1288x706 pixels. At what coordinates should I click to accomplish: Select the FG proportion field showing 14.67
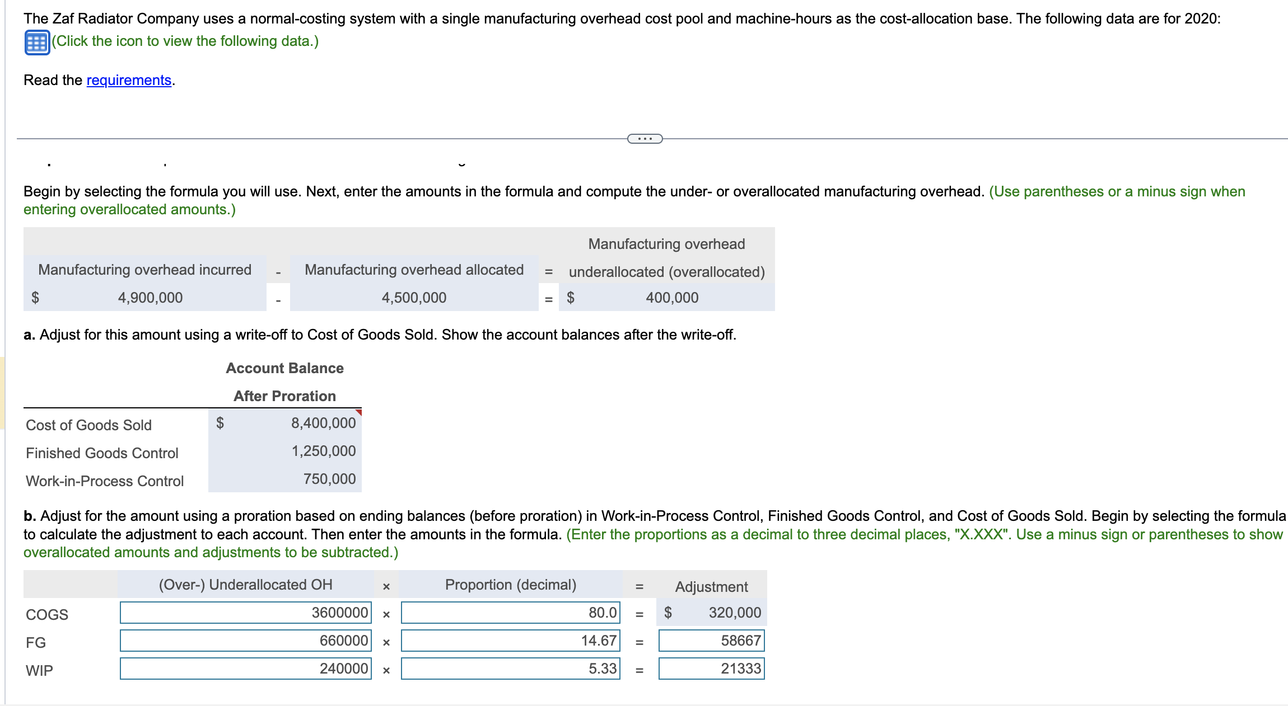510,641
